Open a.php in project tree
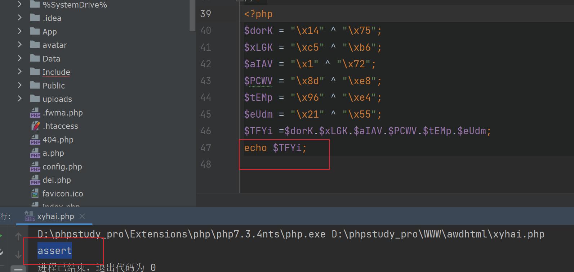574x272 pixels. tap(53, 153)
